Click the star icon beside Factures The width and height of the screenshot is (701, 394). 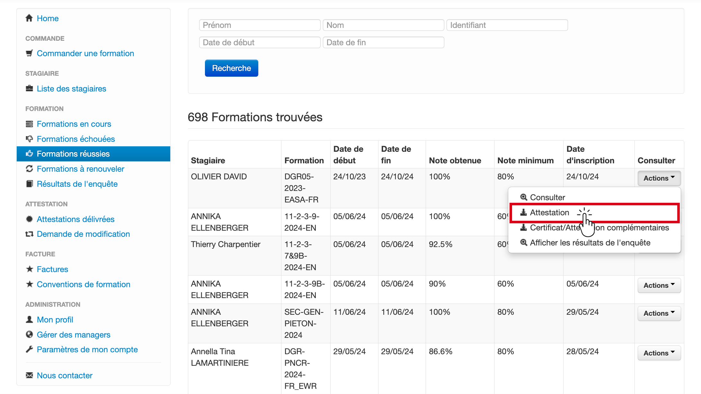29,269
